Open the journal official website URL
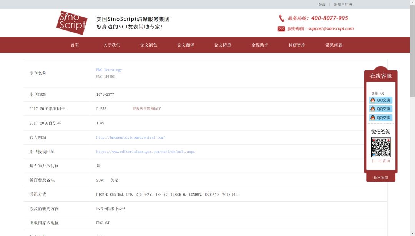Viewport: 415px width, 236px height. coord(130,137)
